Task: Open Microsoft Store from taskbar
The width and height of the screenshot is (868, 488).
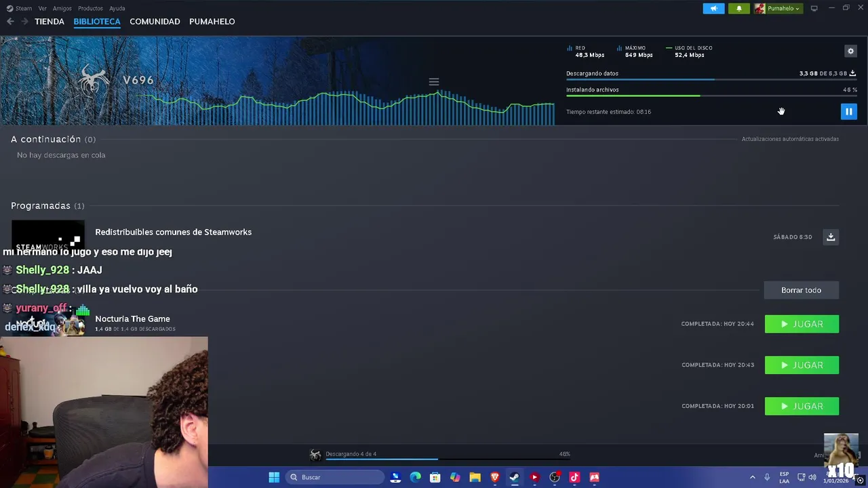Action: [x=435, y=477]
